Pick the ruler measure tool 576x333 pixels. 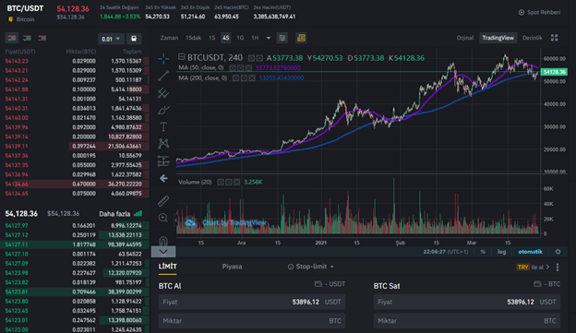(x=163, y=200)
